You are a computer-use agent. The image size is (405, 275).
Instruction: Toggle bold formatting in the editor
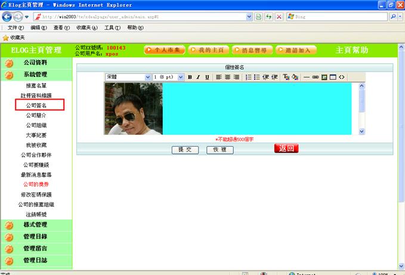(190, 78)
